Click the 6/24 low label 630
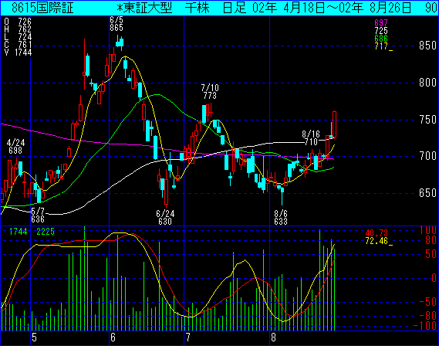This screenshot has width=439, height=346. click(x=165, y=222)
